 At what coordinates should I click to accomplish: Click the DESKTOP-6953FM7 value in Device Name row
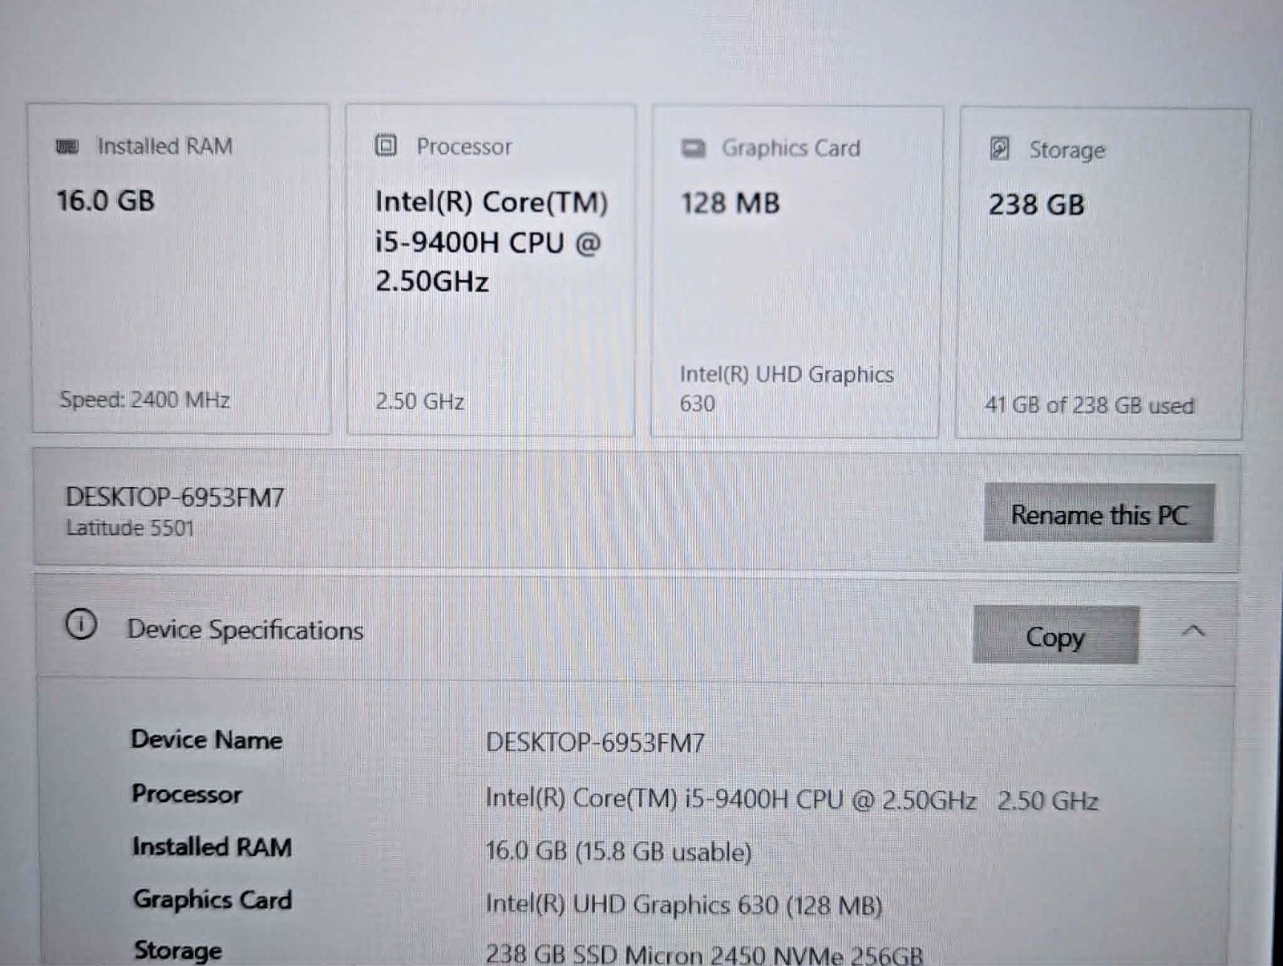595,743
